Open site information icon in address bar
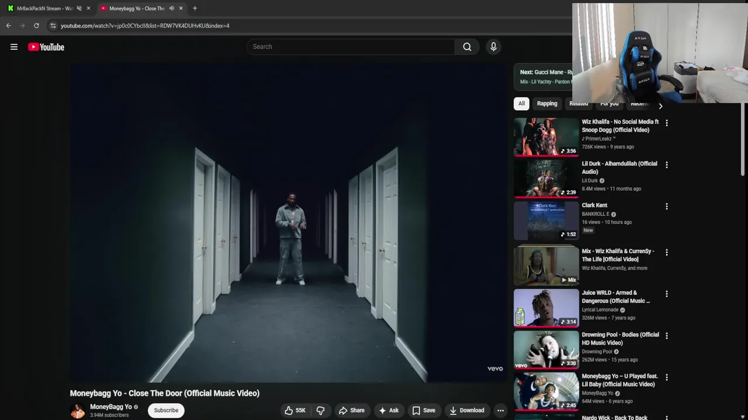 53,26
